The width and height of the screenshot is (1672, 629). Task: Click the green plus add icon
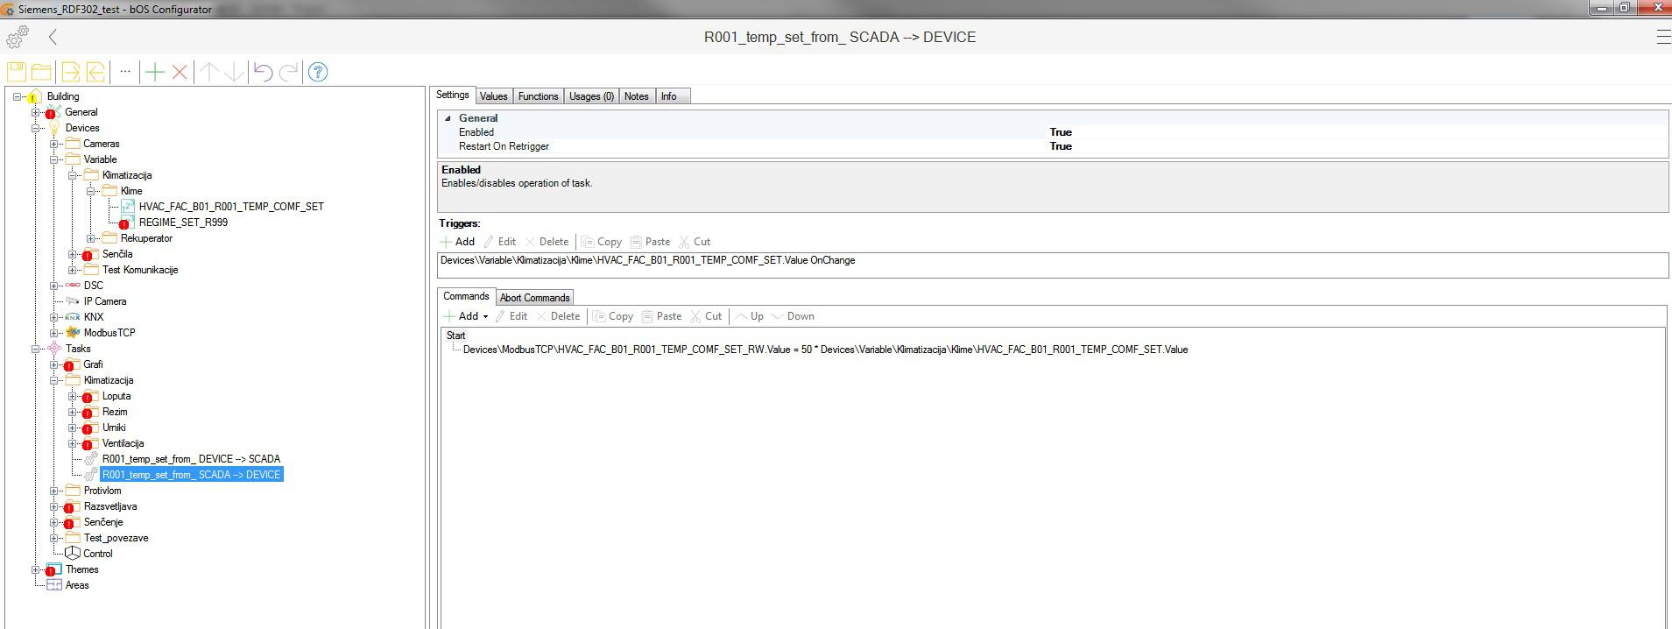(x=154, y=72)
